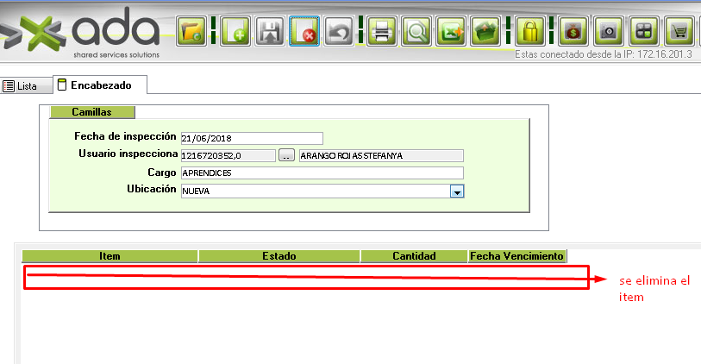Click the shopping cart icon
Image resolution: width=701 pixels, height=364 pixels.
[x=679, y=31]
